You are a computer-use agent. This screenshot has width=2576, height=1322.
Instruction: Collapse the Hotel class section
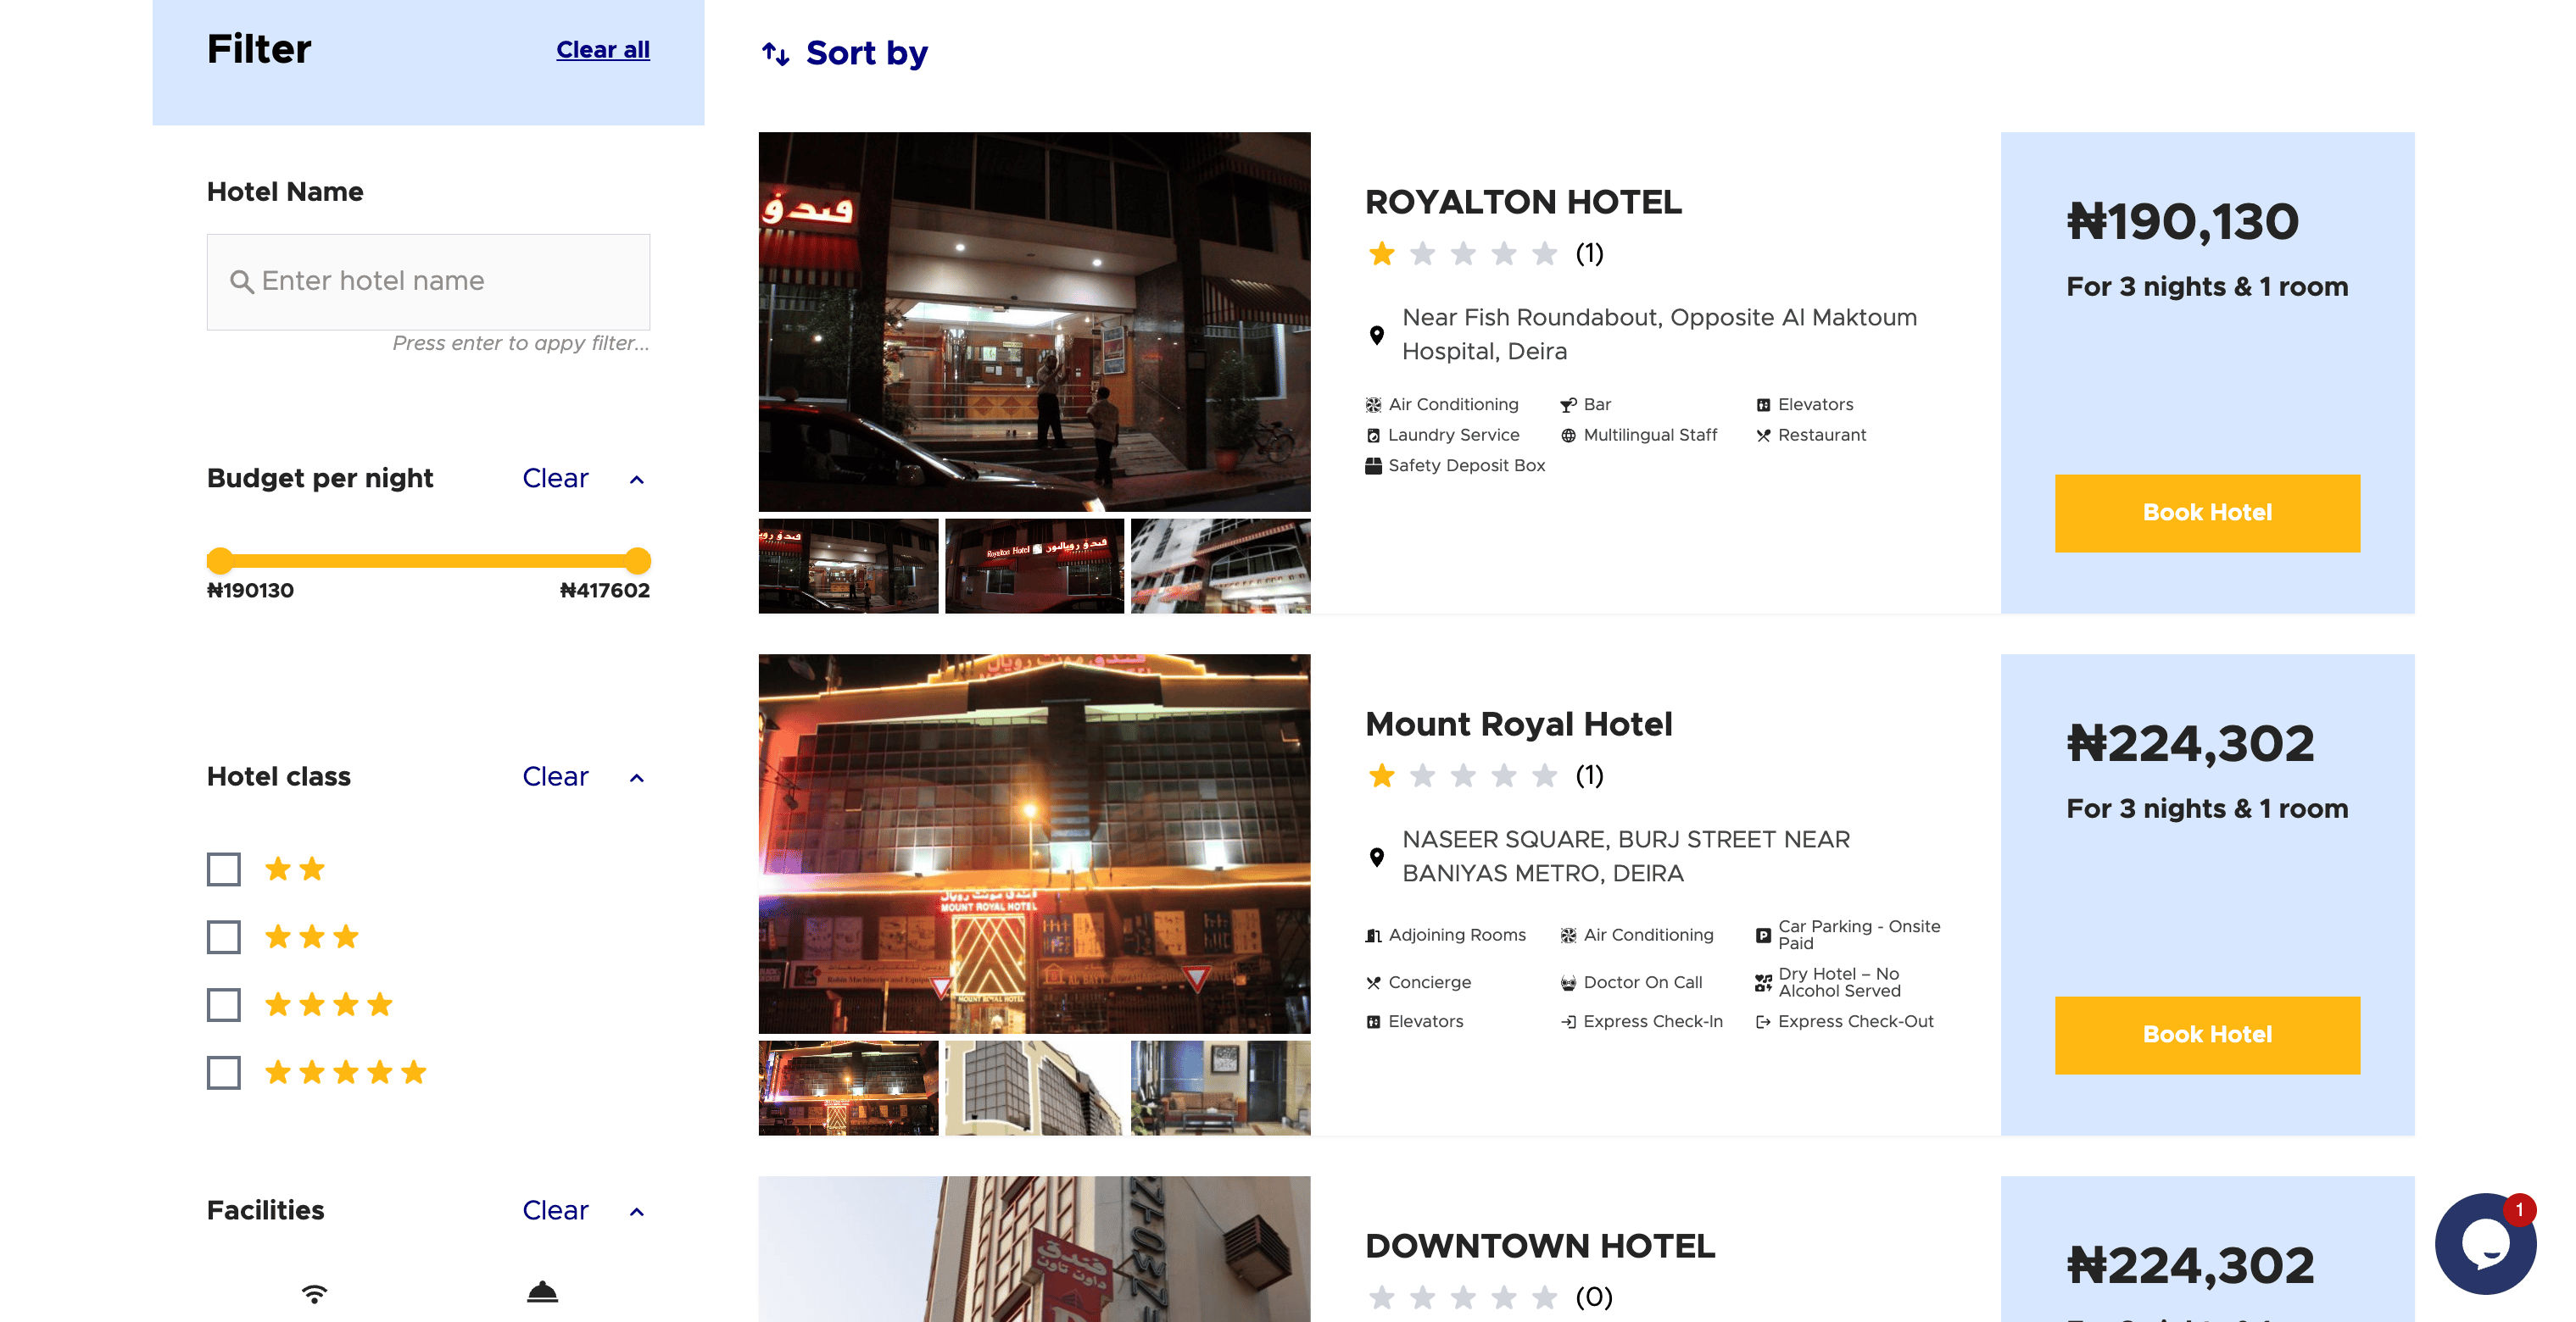(x=637, y=777)
